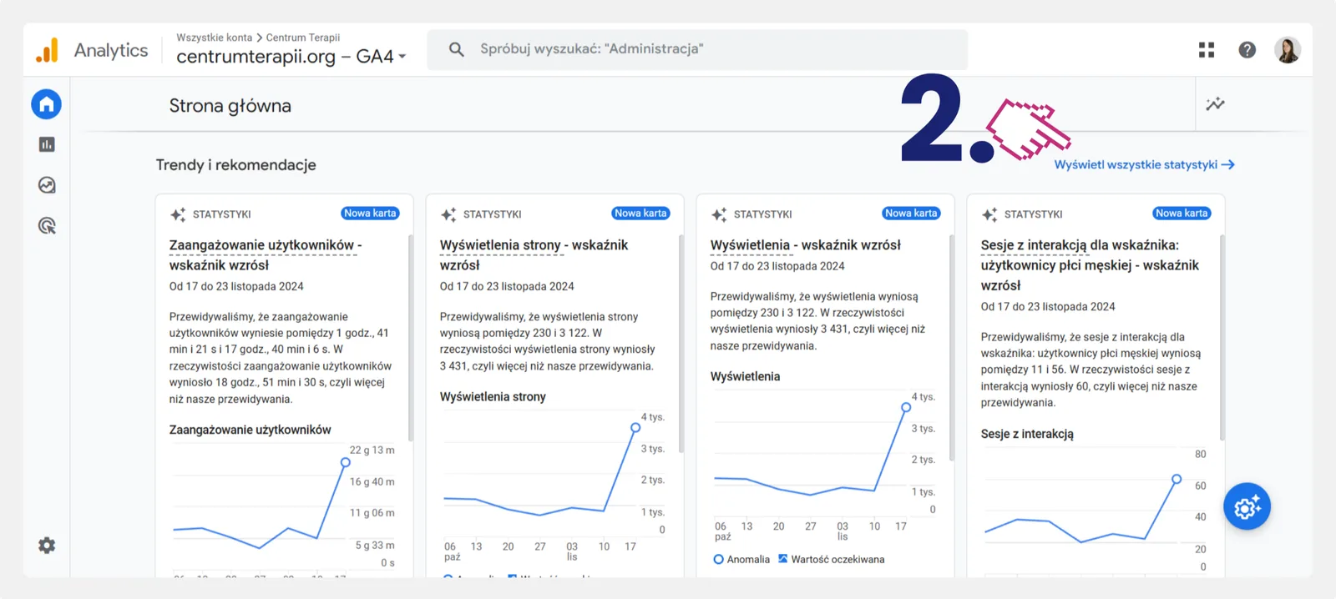This screenshot has width=1336, height=599.
Task: Click the search field "Spróbuj wyszukać"
Action: pos(697,49)
